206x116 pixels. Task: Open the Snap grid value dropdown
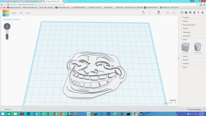pos(173,103)
